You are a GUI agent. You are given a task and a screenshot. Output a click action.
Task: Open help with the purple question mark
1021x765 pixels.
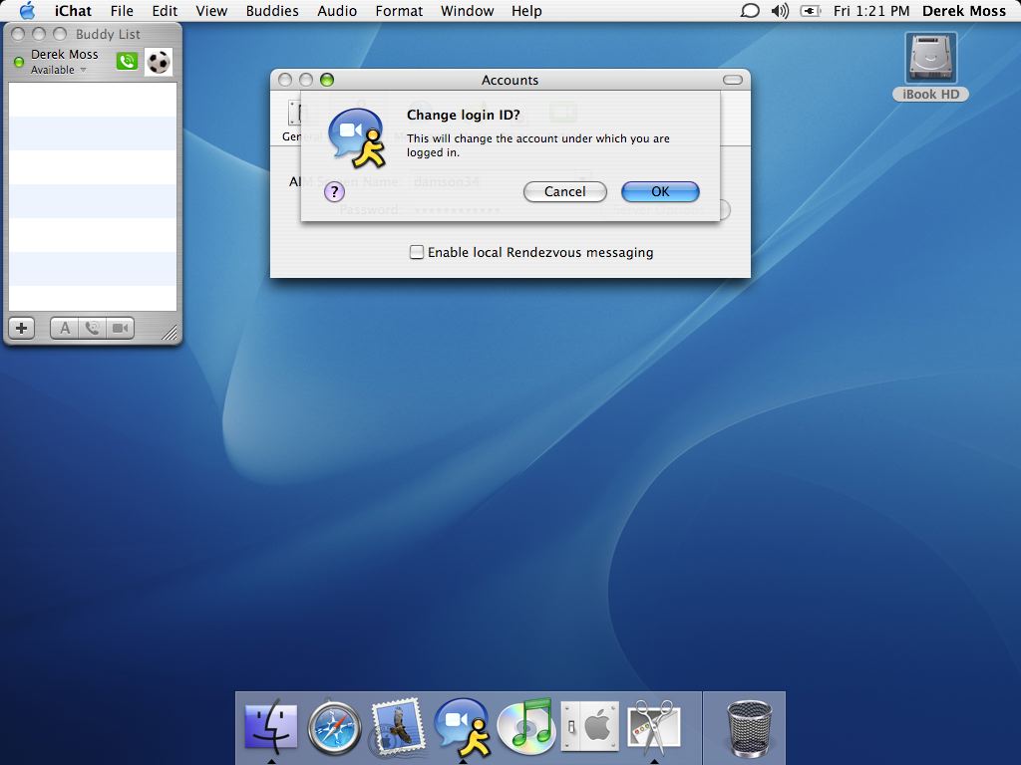click(334, 191)
